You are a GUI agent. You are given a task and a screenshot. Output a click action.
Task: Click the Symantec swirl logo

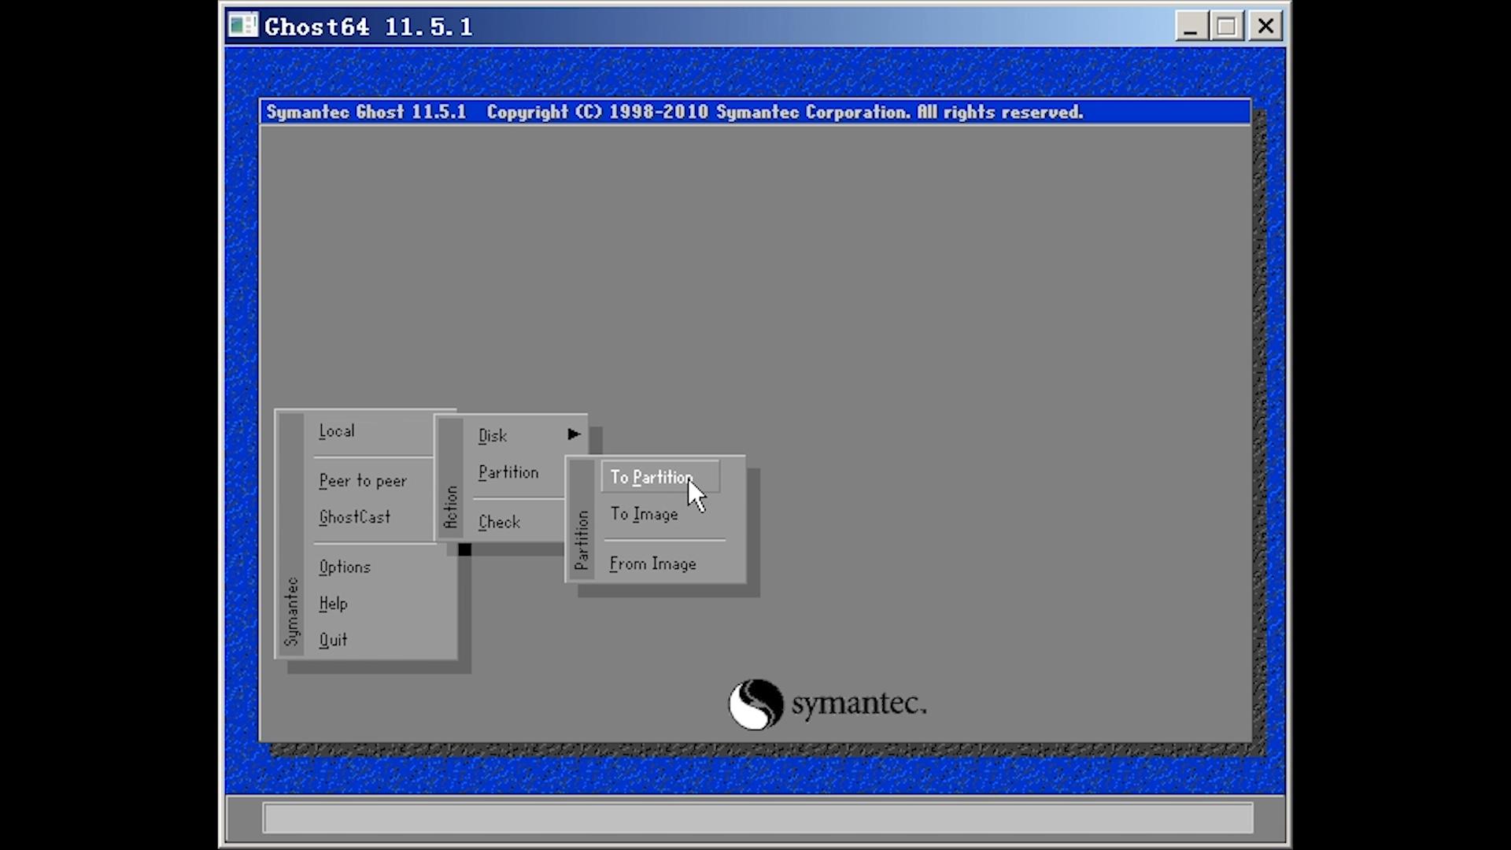click(x=757, y=704)
